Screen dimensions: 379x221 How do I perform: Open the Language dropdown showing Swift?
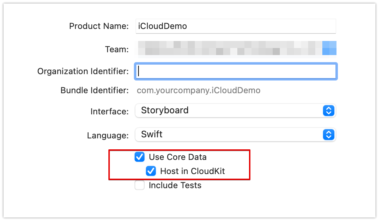point(230,135)
